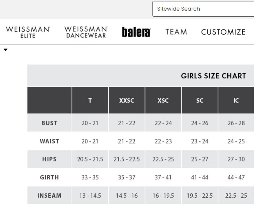Screen dimensions: 254x215
Task: Select the GIRTH row label
Action: pos(49,177)
